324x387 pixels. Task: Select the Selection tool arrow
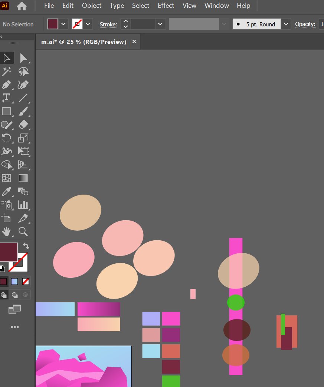[7, 58]
